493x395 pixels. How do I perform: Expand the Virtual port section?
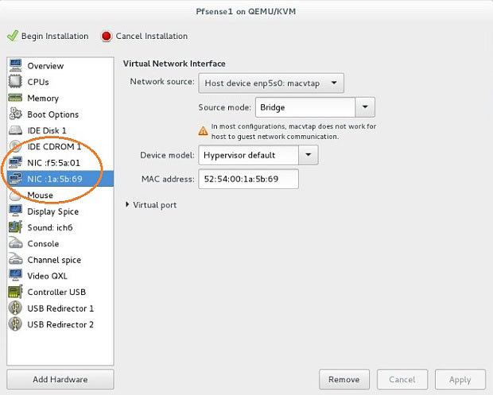coord(129,205)
